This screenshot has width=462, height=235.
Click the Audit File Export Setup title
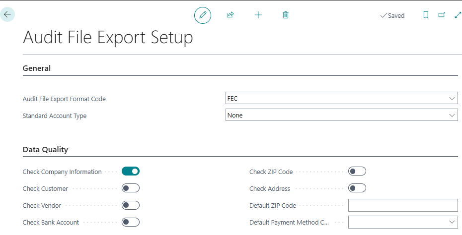(108, 38)
